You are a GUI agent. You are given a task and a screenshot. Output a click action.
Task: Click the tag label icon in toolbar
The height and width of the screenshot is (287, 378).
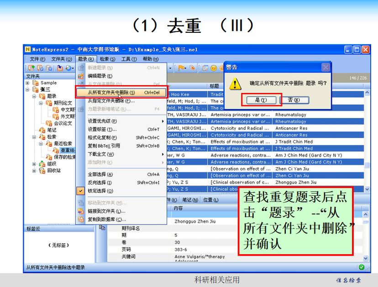click(193, 68)
